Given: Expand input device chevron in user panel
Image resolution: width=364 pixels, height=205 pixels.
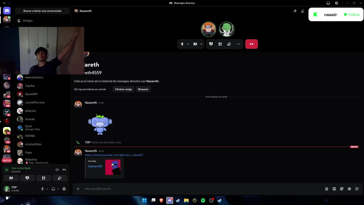Looking at the screenshot, I should coord(47,189).
